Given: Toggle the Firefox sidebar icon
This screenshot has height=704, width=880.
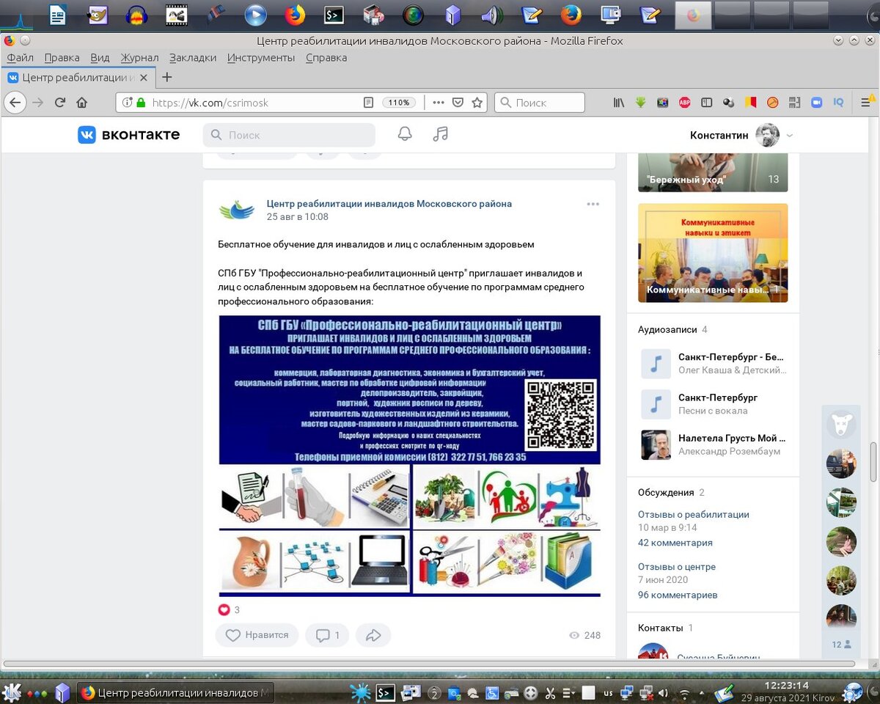Looking at the screenshot, I should 706,103.
